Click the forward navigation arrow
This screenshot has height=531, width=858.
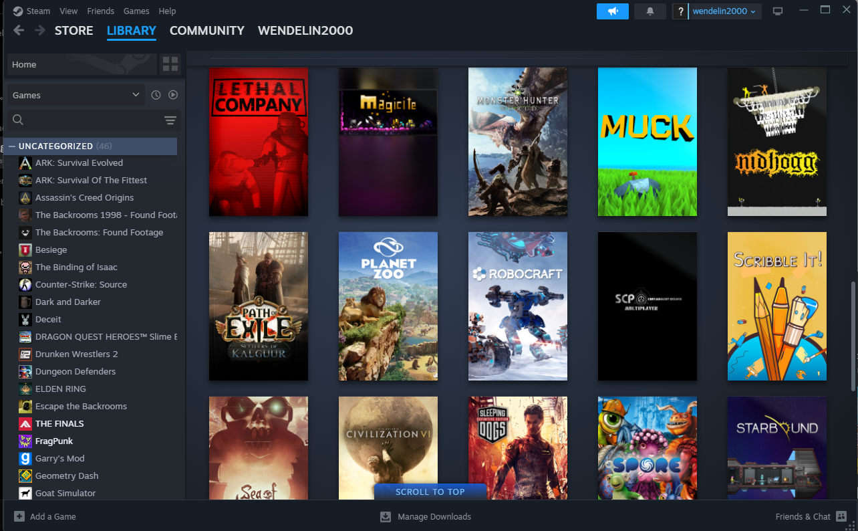pyautogui.click(x=40, y=31)
